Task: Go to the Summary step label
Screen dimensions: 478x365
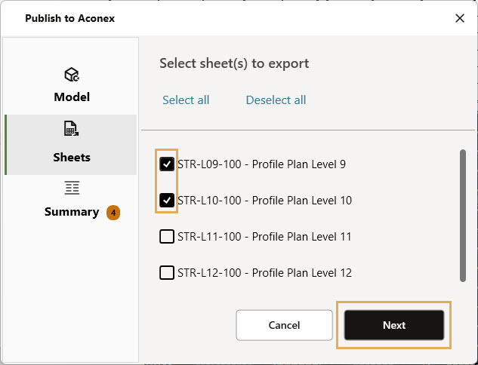Action: coord(72,212)
